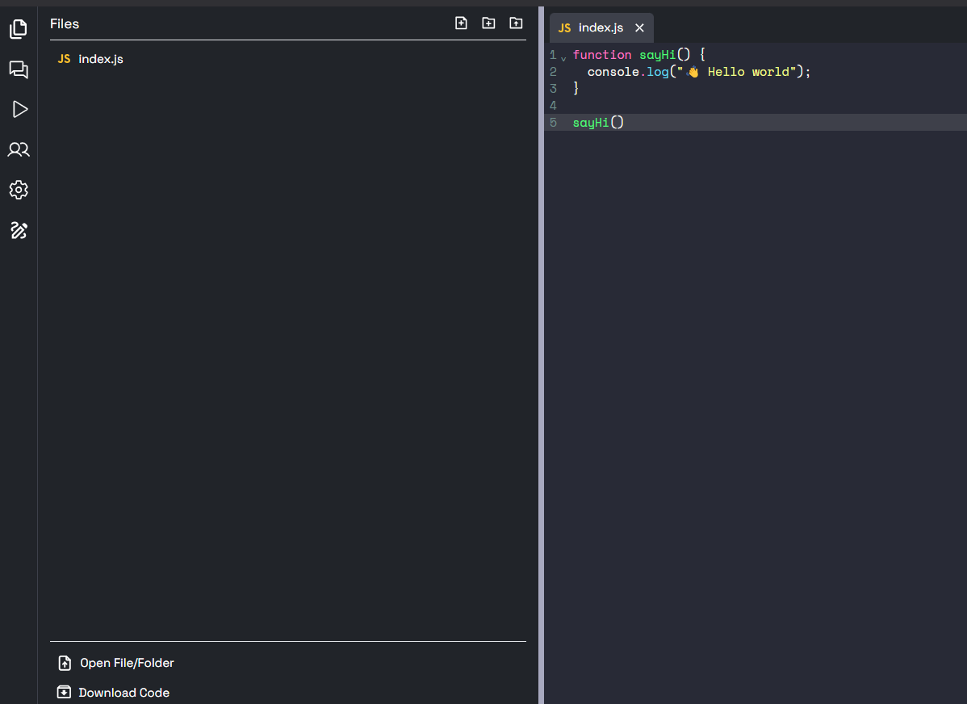Close the index.js tab

pos(639,27)
